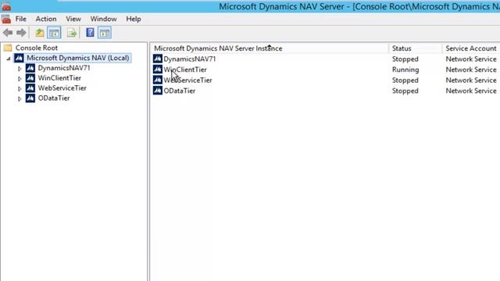Open the Help menu
500x281 pixels.
click(134, 19)
